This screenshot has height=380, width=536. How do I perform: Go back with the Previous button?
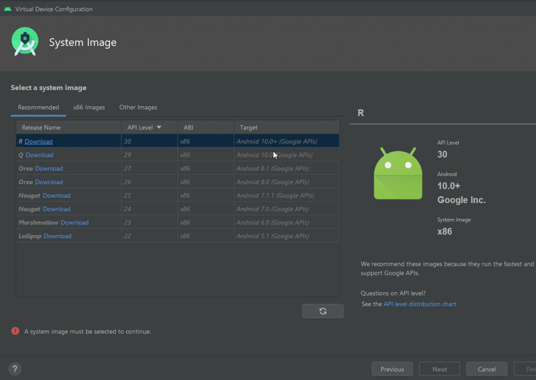(x=392, y=369)
